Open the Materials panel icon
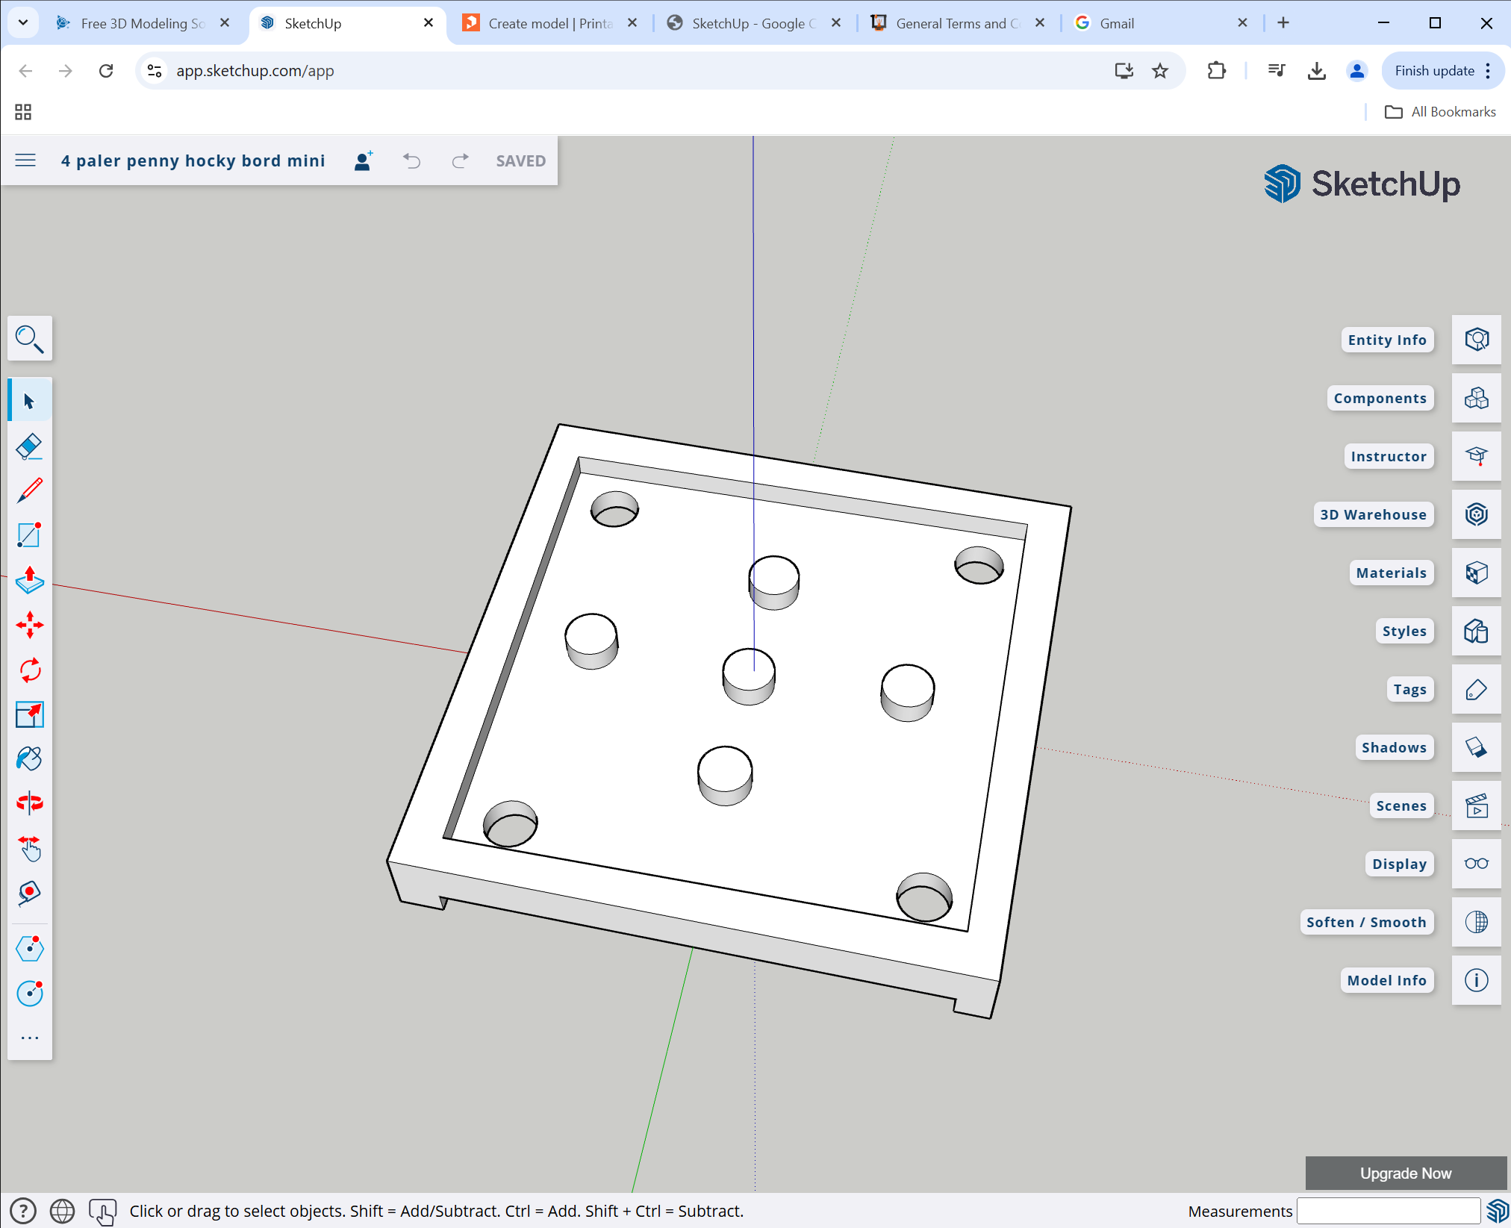 tap(1477, 573)
